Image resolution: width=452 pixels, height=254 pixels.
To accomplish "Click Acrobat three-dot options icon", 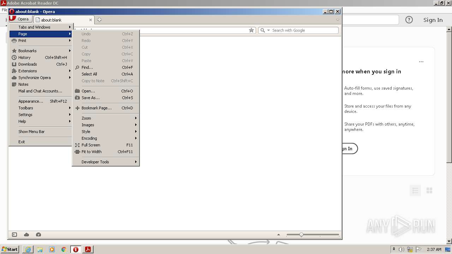I will 421,62.
